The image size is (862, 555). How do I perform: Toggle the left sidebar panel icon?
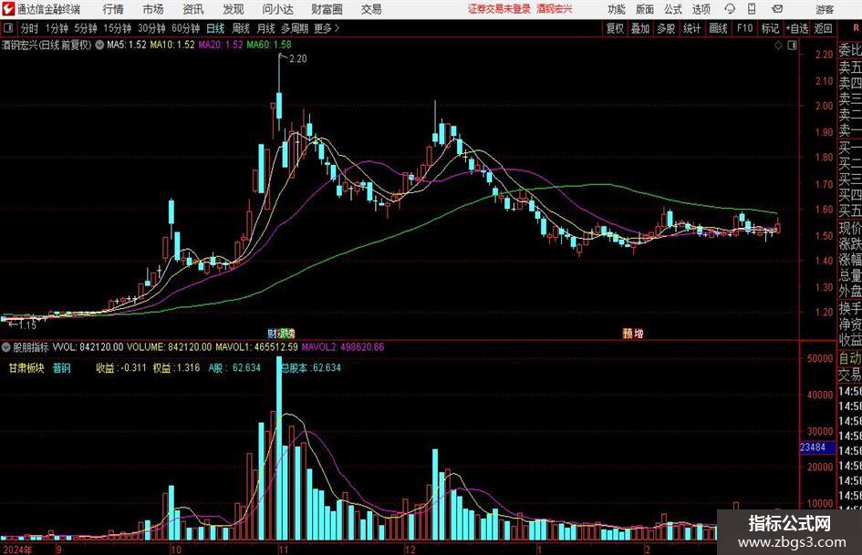coord(8,28)
